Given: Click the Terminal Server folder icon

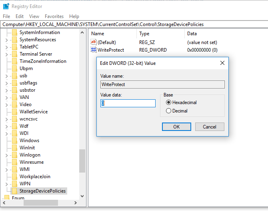Looking at the screenshot, I should coord(15,54).
